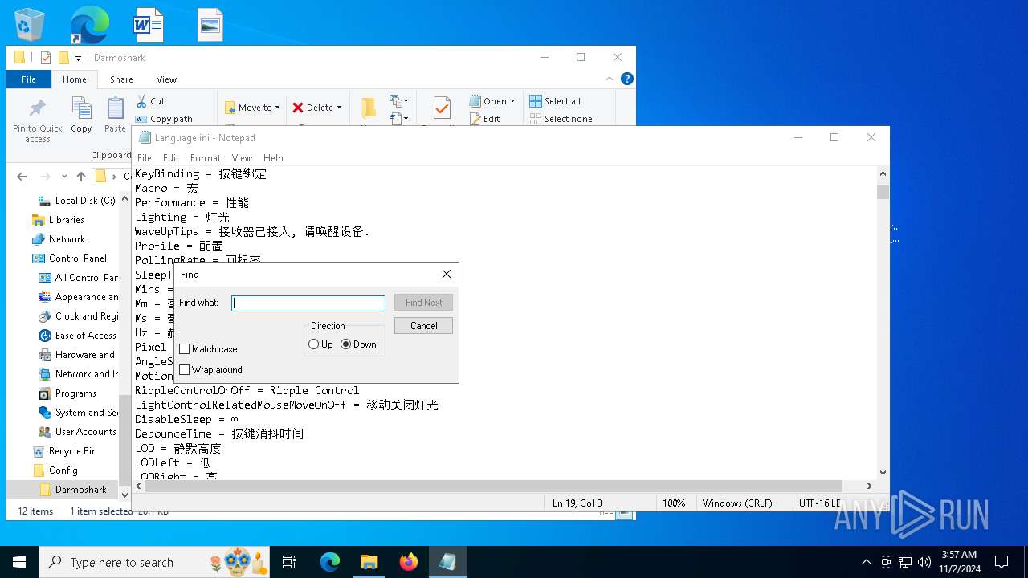Switch to Explorer Share tab
Screen dimensions: 1028x578
pyautogui.click(x=121, y=79)
